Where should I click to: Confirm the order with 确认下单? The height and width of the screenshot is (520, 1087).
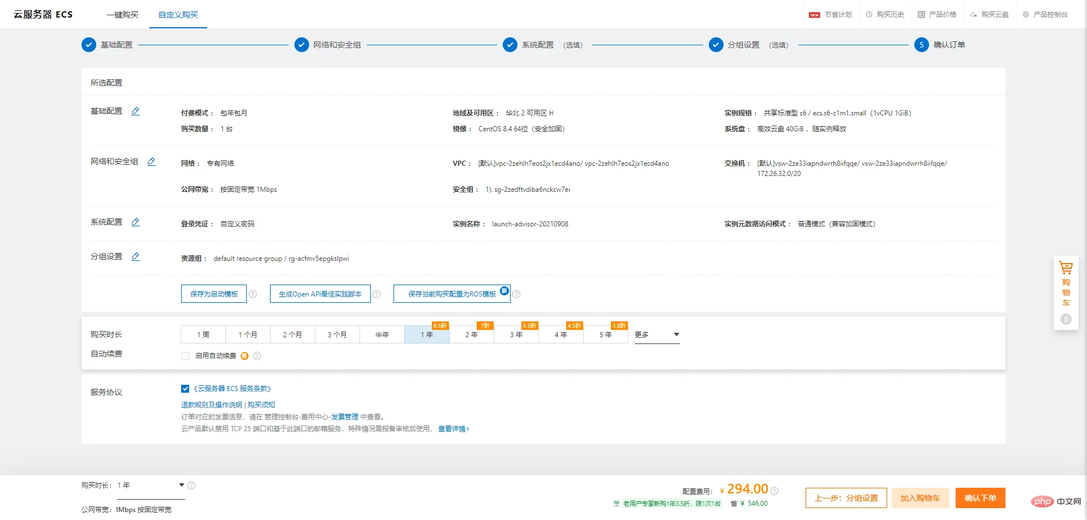point(981,498)
